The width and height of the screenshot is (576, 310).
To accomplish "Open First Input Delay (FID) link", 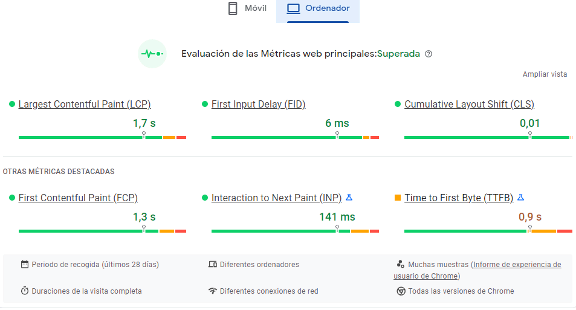I will tap(258, 104).
